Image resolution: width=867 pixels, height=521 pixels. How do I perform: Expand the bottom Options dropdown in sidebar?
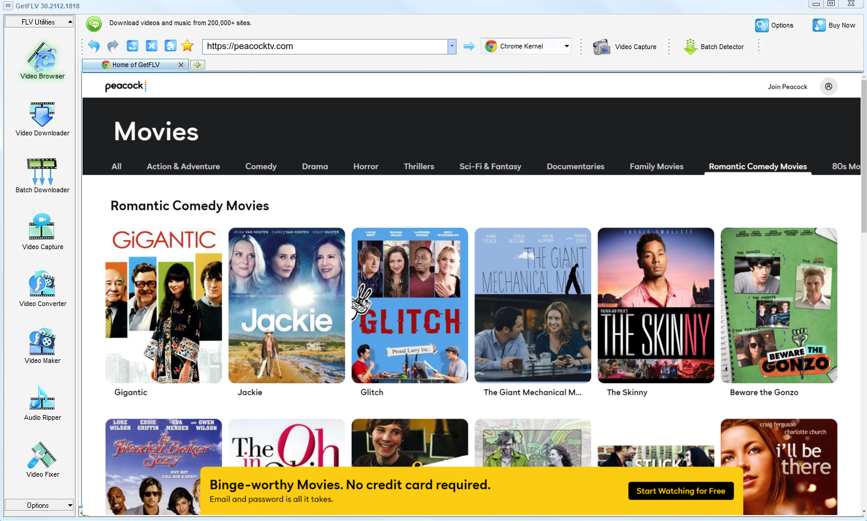(x=39, y=505)
